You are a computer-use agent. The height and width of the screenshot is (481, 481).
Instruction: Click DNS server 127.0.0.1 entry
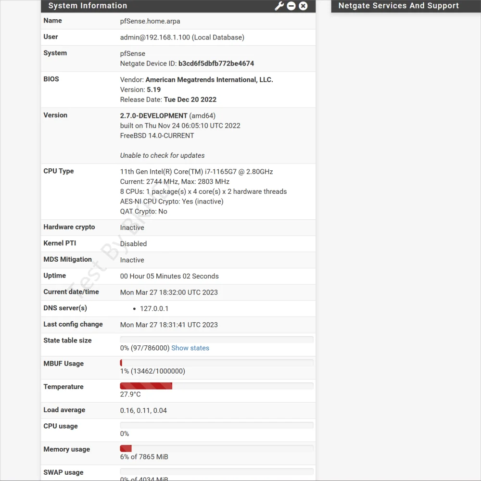click(154, 309)
